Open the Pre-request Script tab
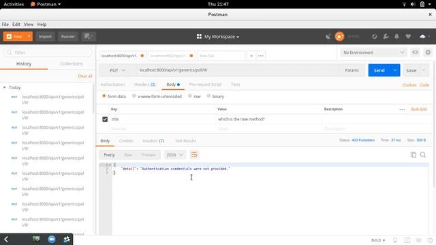The image size is (436, 245). 205,84
